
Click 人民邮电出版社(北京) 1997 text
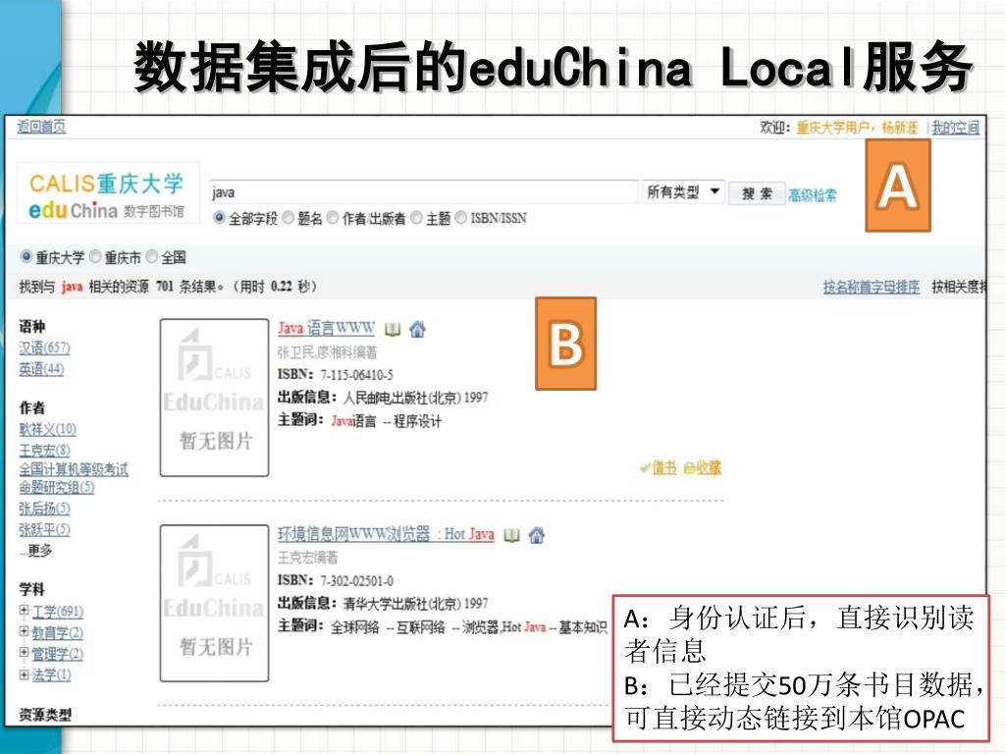(x=416, y=399)
